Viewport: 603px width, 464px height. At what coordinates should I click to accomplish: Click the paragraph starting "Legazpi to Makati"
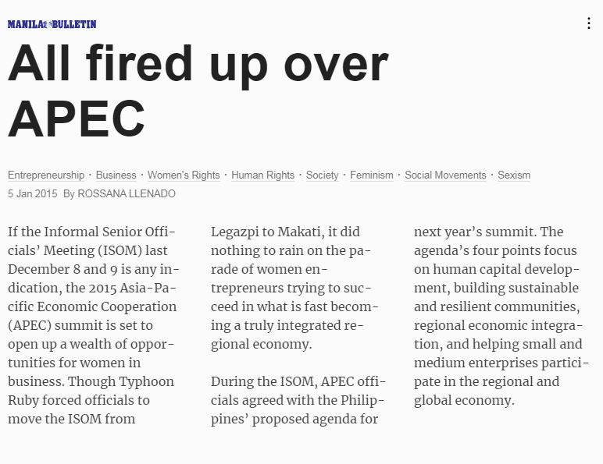tap(294, 288)
